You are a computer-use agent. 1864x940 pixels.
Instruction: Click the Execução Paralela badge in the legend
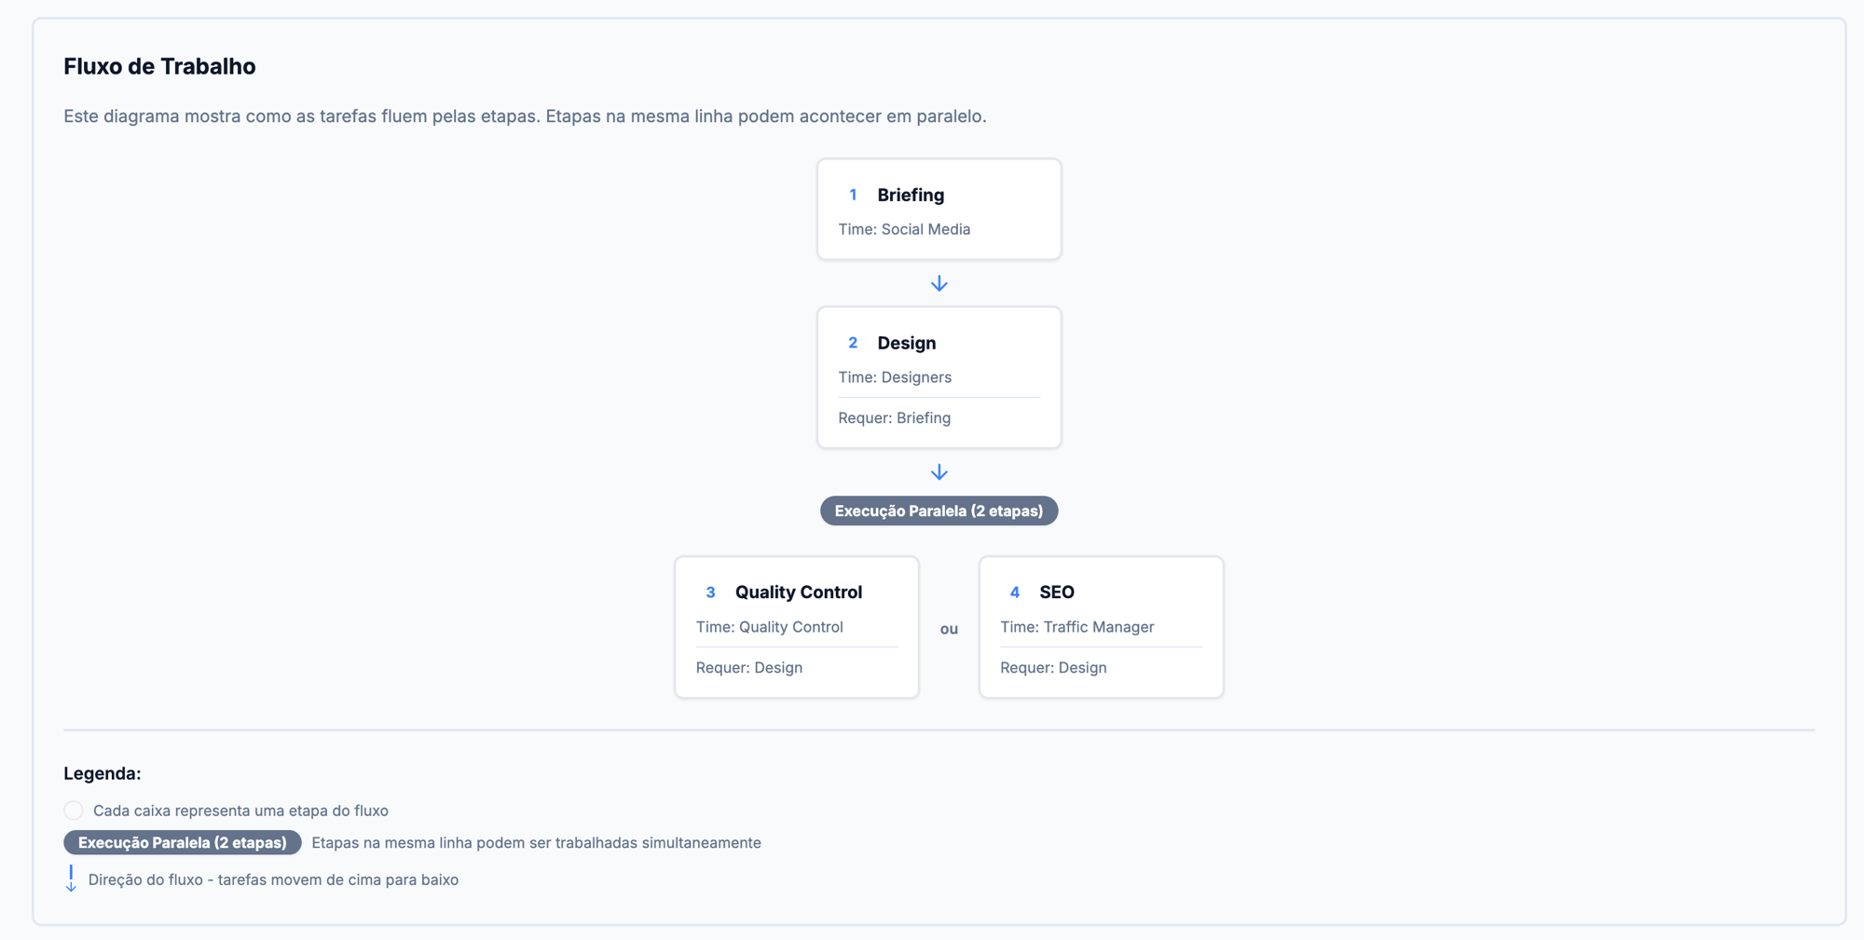coord(183,842)
